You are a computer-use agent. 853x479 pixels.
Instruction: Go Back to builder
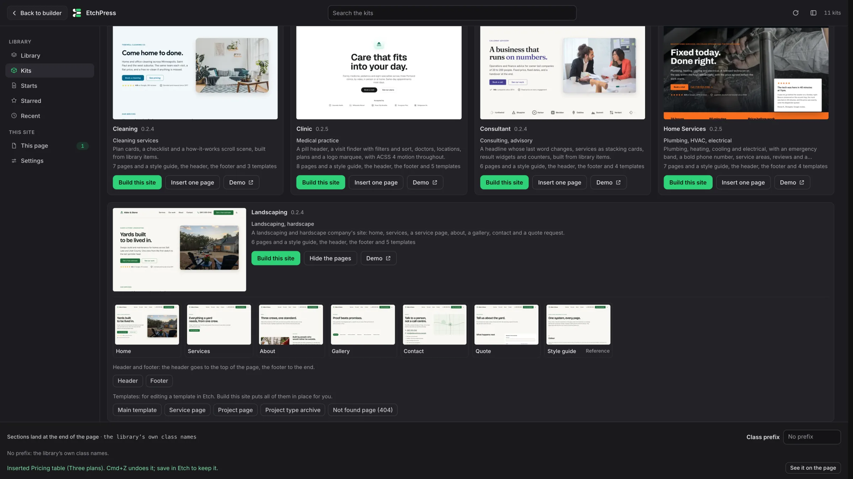point(37,13)
